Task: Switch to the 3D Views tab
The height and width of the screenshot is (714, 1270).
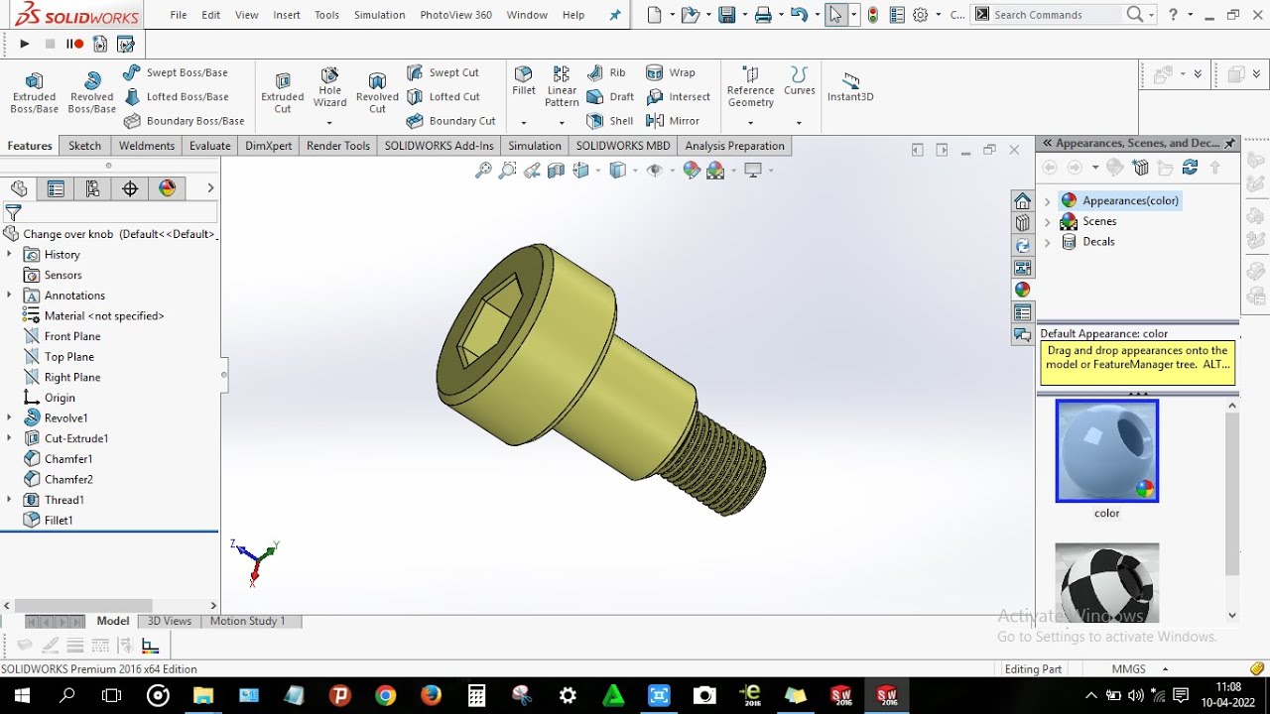Action: pos(169,621)
